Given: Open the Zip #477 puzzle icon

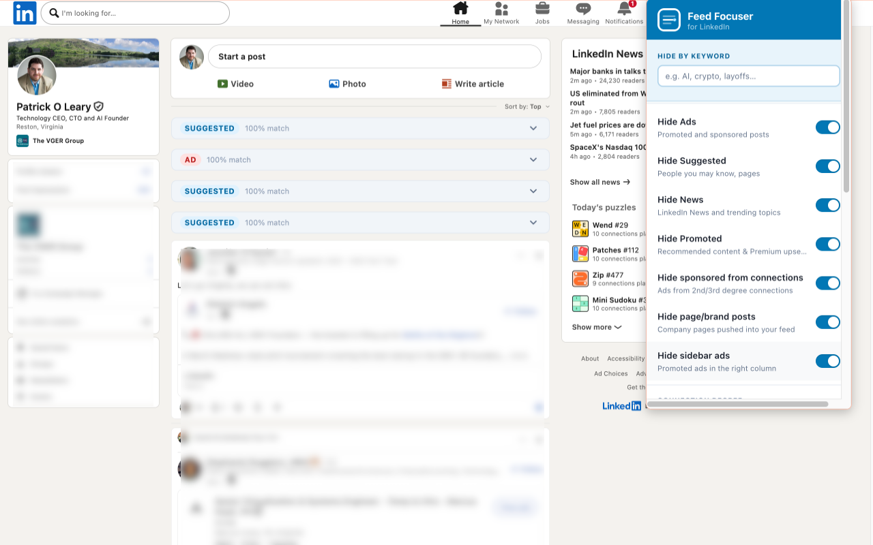Looking at the screenshot, I should 580,279.
